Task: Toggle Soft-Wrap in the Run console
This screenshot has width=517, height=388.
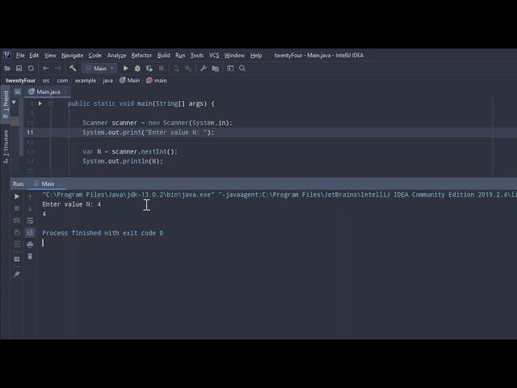Action: 30,221
